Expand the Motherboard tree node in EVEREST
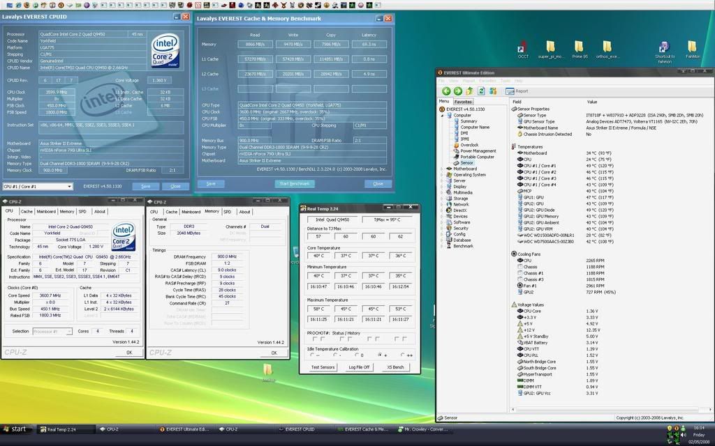Viewport: 715px width, 446px height. pyautogui.click(x=443, y=169)
